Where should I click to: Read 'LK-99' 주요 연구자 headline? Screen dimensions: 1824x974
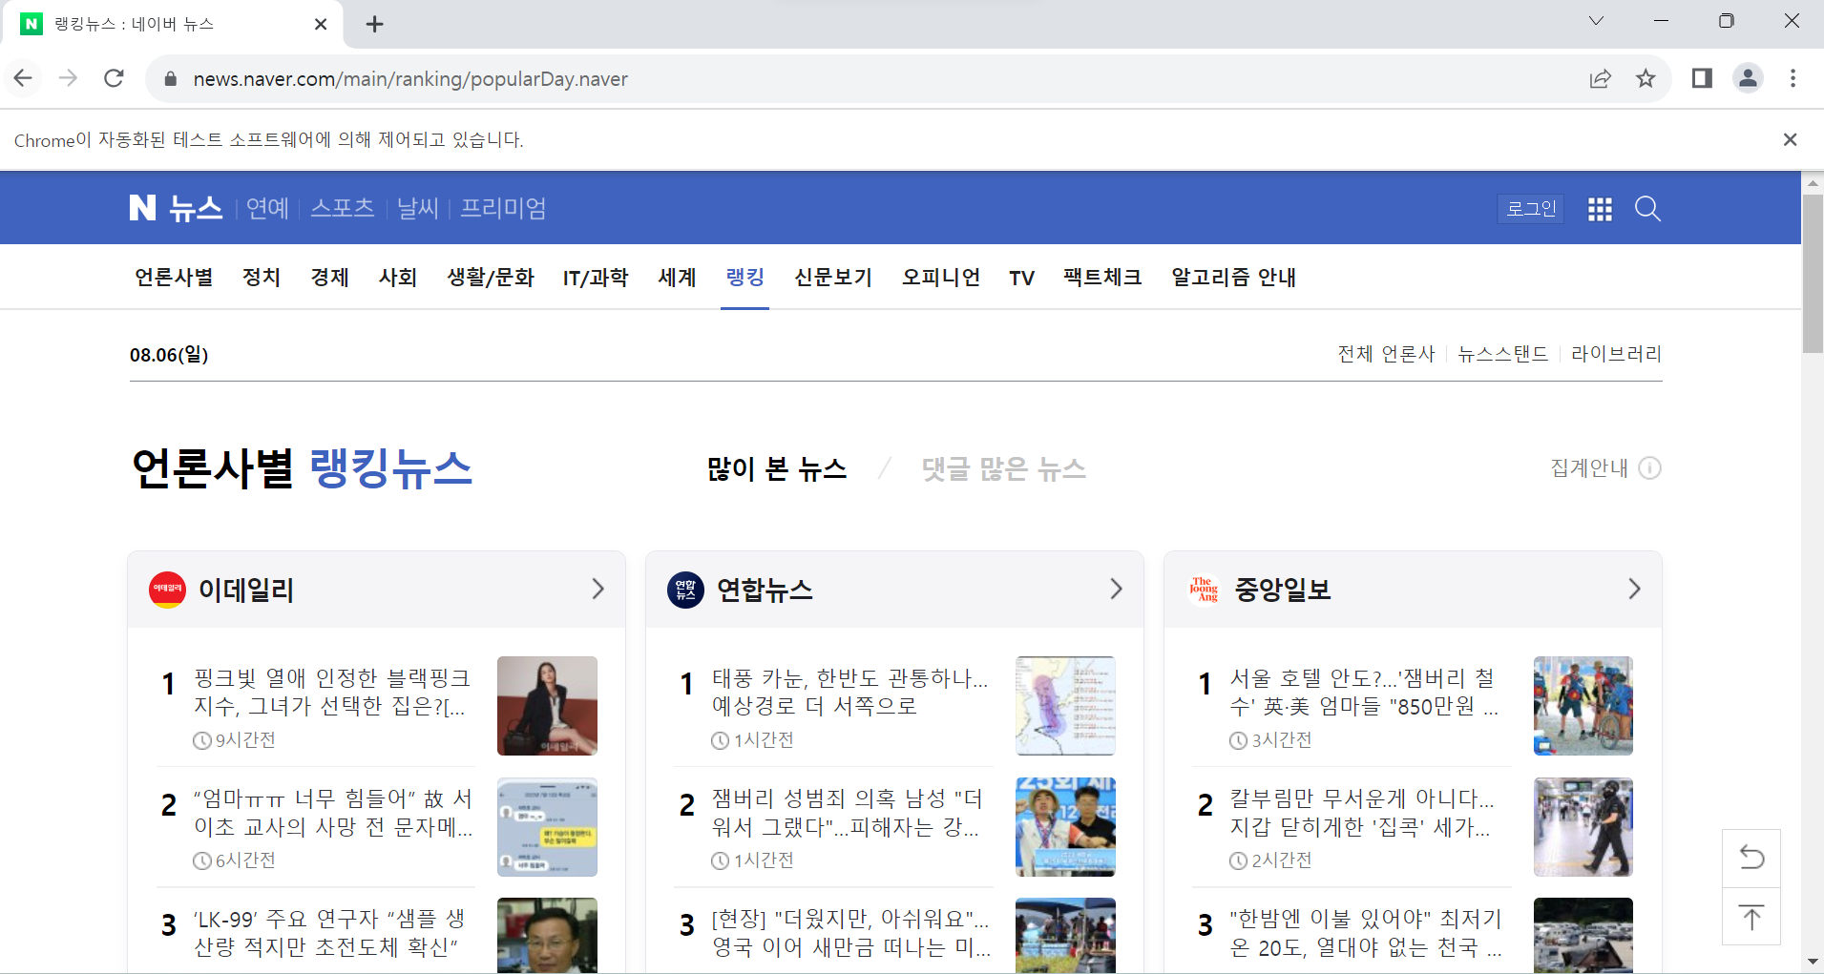point(329,933)
